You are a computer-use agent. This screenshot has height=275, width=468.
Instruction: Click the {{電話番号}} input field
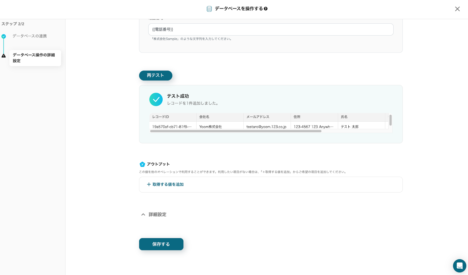point(271,30)
